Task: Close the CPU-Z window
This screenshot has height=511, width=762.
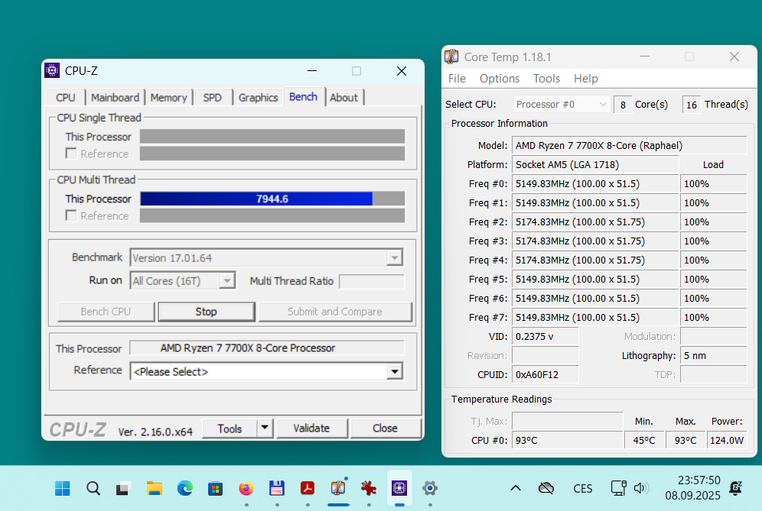Action: 402,71
